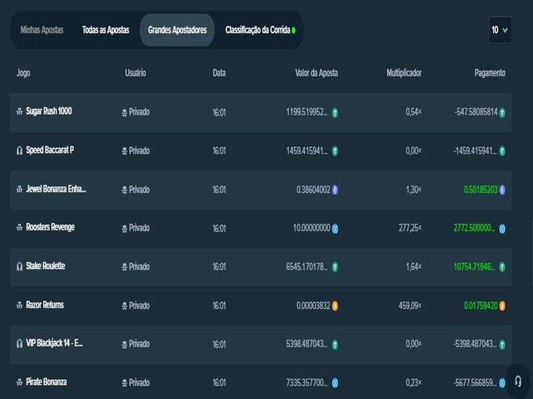The image size is (533, 399).
Task: Open the Jewel Bonanza Enha... game link
Action: tap(56, 189)
